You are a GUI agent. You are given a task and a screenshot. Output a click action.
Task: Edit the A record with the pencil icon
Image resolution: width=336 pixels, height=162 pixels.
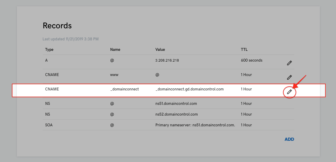(x=289, y=63)
